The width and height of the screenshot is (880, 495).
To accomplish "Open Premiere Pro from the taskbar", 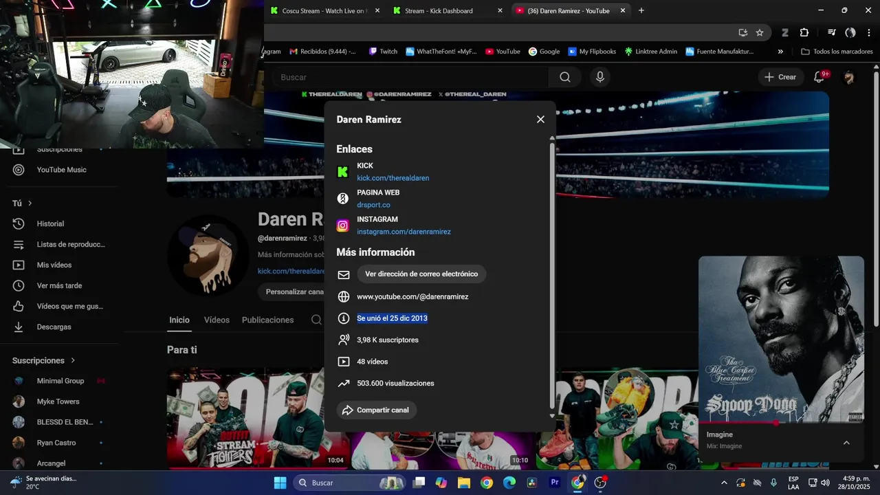I will 555,483.
